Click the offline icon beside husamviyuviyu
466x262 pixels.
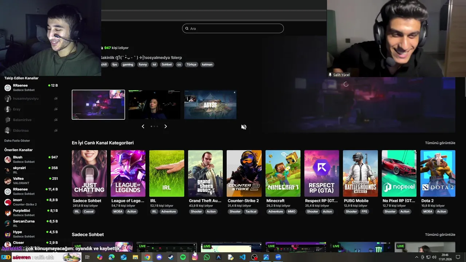click(x=56, y=99)
